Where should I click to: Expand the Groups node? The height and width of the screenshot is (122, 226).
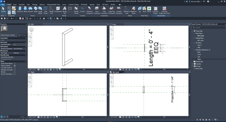(x=192, y=66)
